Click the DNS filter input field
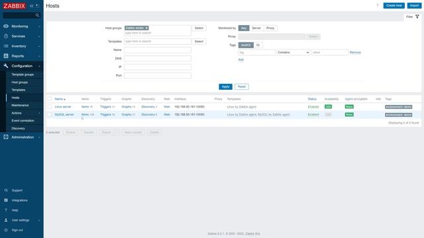The width and height of the screenshot is (424, 238). [158, 59]
